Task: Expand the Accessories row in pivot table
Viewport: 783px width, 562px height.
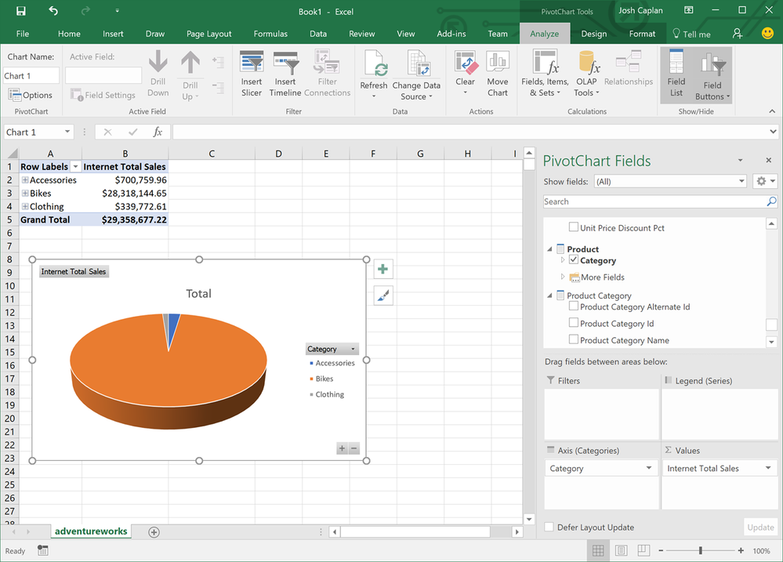Action: (25, 180)
